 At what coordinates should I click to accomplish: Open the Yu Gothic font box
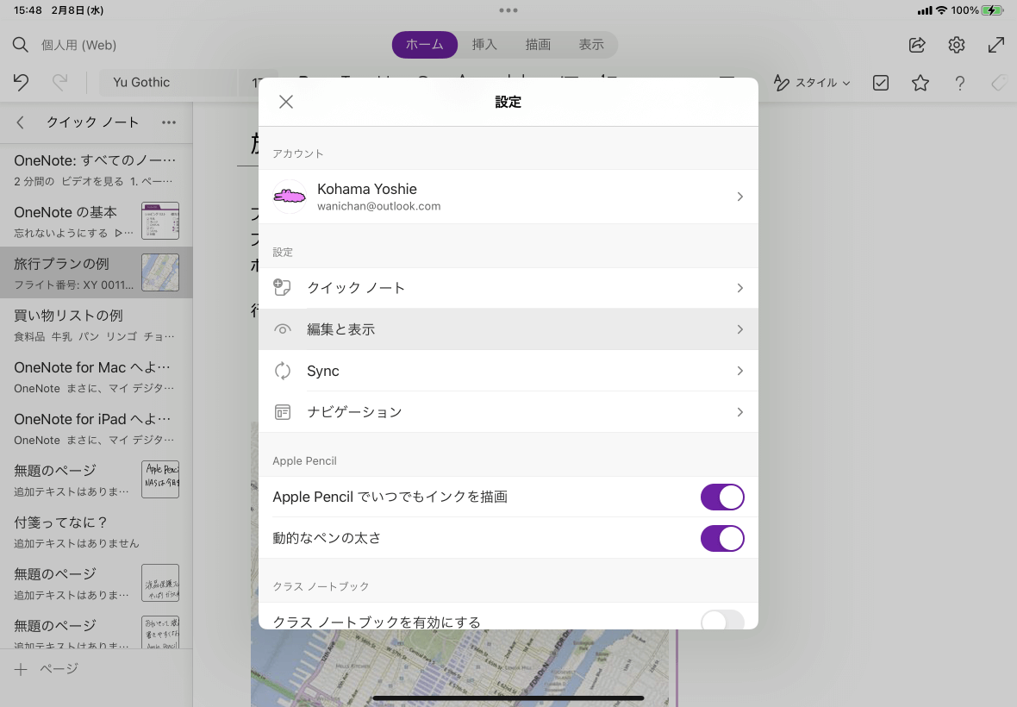coord(169,83)
